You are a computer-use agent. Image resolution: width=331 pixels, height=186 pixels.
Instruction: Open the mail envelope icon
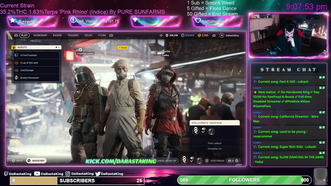click(214, 35)
